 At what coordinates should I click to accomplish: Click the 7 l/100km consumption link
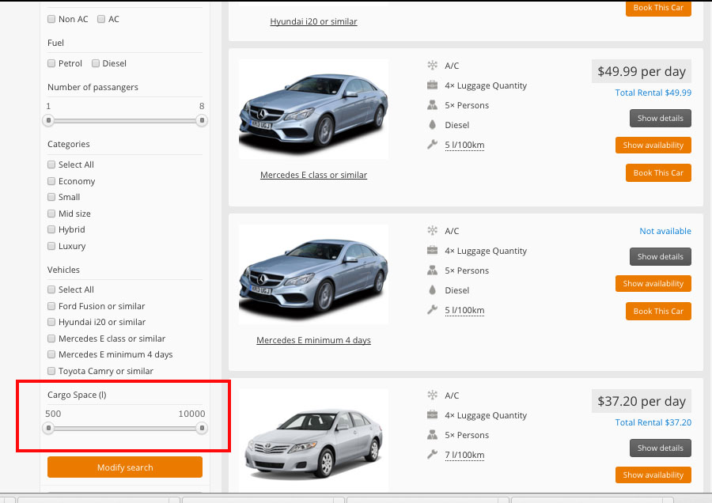point(464,455)
